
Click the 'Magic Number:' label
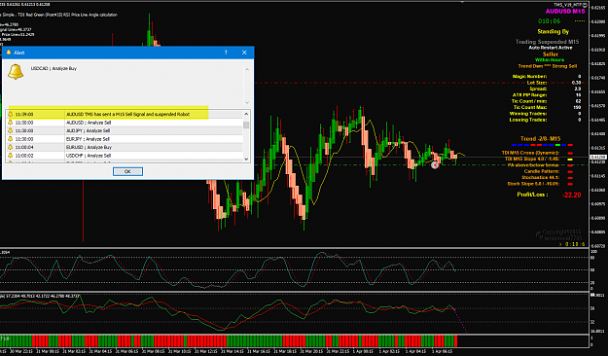coord(529,77)
